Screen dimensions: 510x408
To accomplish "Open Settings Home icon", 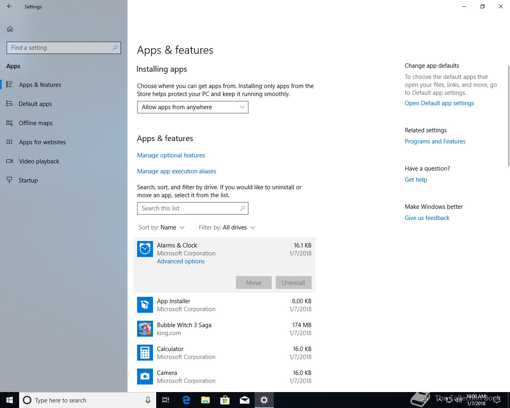I will point(10,29).
